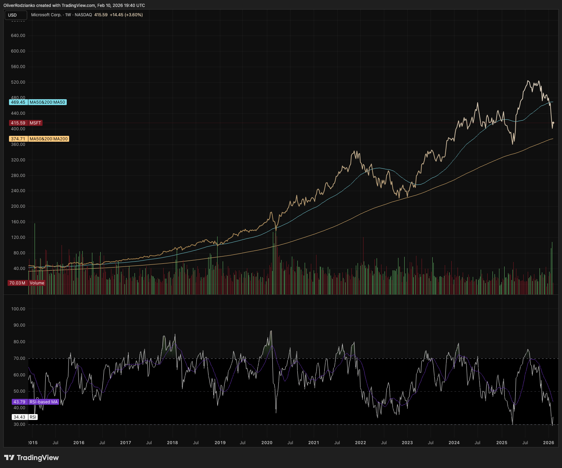Click the 30.00 RSI axis label
The height and width of the screenshot is (468, 562).
point(19,424)
